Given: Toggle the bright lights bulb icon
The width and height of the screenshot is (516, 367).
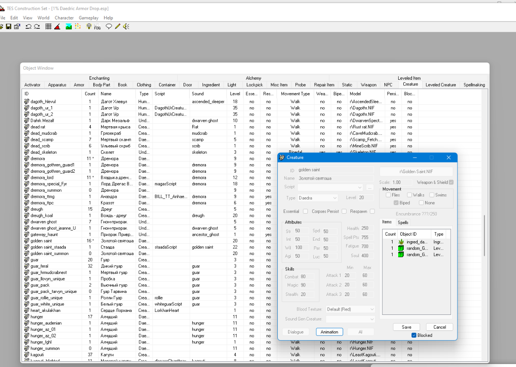Looking at the screenshot, I should pyautogui.click(x=89, y=27).
